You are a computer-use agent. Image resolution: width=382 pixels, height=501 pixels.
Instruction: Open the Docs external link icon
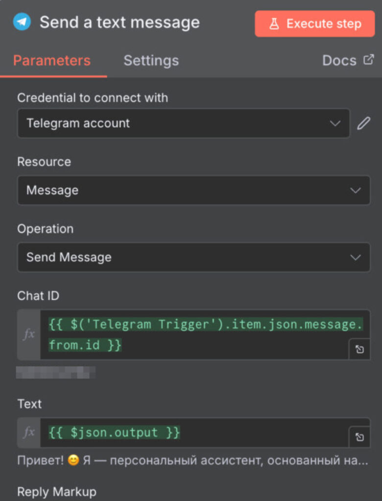click(368, 60)
